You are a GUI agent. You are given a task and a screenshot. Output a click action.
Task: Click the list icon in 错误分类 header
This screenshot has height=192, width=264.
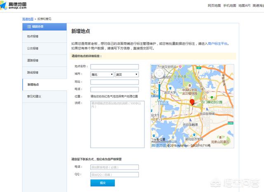(x=29, y=26)
